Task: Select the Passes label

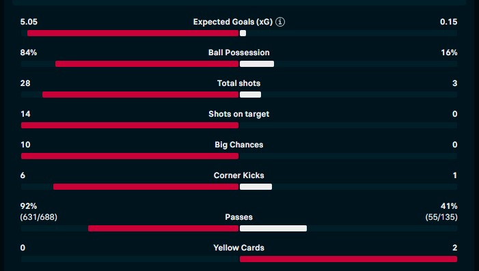Action: 239,217
